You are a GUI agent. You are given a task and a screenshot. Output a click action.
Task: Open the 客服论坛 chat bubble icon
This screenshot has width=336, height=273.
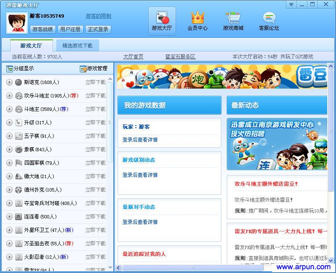click(x=269, y=21)
